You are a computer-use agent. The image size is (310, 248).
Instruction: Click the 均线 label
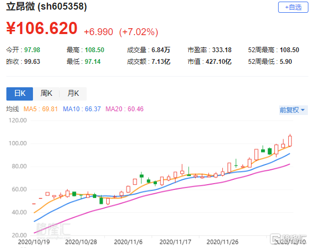[x=12, y=109]
